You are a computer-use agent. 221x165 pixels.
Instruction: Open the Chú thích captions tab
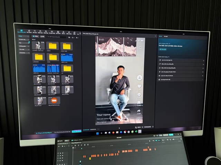[x=58, y=32]
